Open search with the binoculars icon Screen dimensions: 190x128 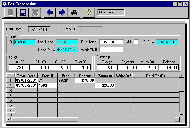click(74, 13)
